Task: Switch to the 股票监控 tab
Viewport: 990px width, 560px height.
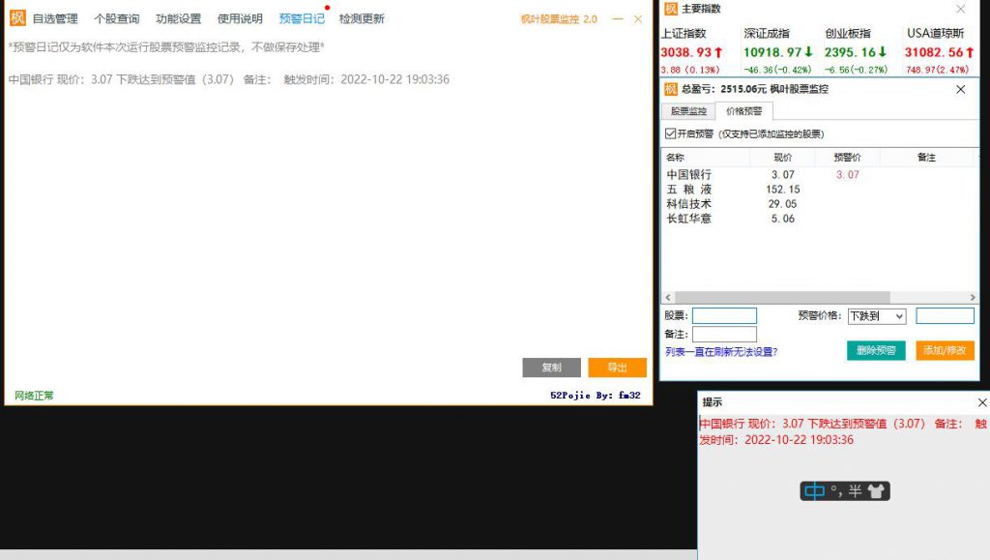Action: 689,111
